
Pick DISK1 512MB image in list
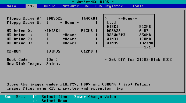(129, 27)
